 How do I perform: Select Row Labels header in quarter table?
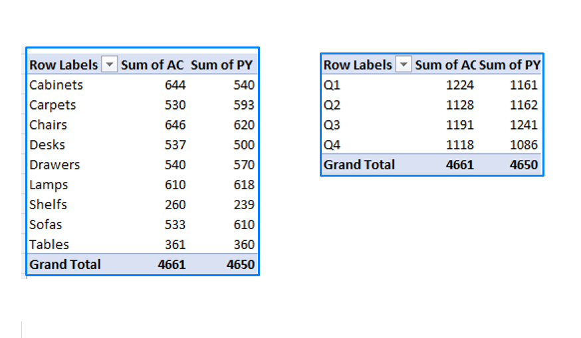coord(358,65)
